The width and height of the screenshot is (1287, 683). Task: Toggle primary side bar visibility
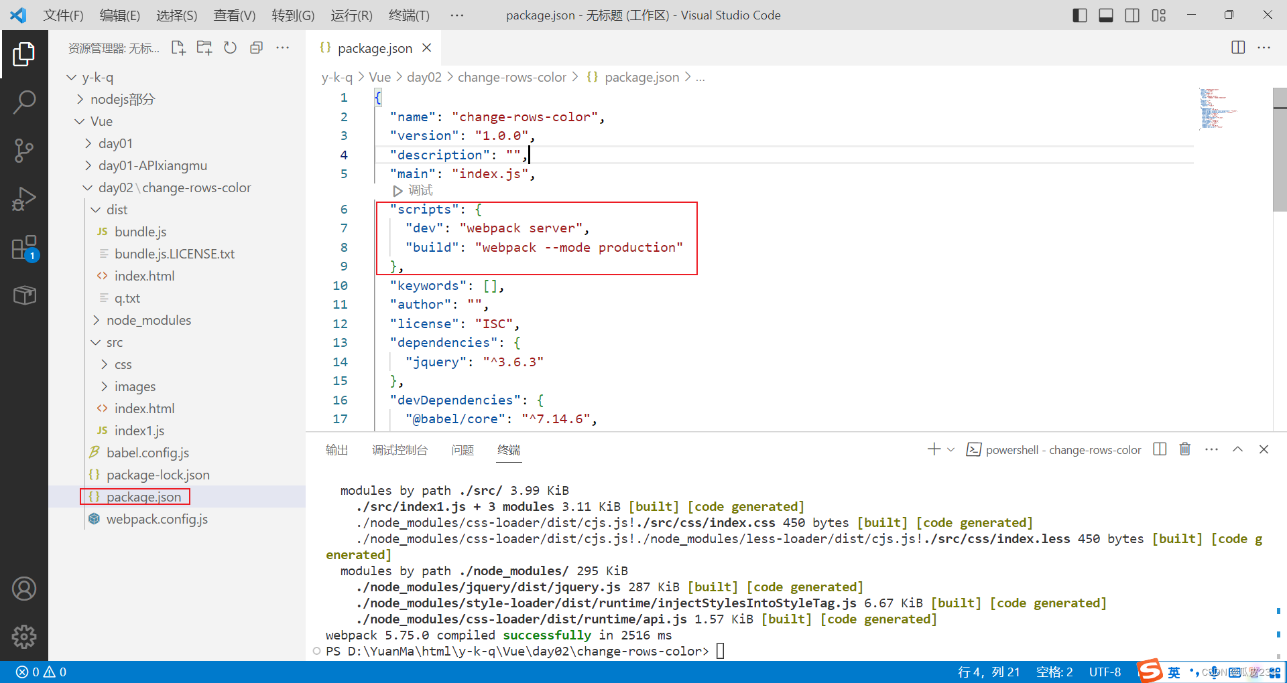[x=1080, y=15]
